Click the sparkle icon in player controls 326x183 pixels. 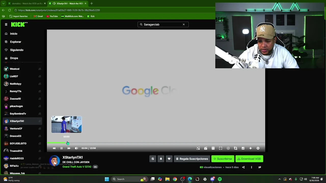[x=250, y=148]
